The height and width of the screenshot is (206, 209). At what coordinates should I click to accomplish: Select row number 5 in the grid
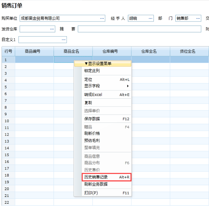point(6,87)
